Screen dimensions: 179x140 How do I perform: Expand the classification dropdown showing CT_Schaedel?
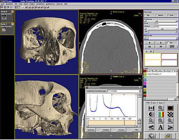point(140,91)
